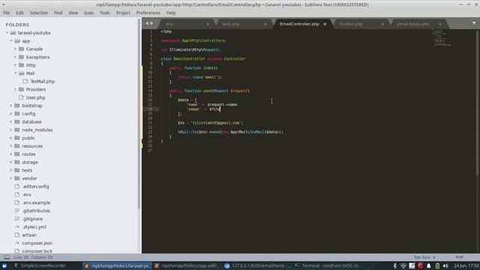Open the Find menu
Screen dimensions: 480x270
pyautogui.click(x=58, y=13)
